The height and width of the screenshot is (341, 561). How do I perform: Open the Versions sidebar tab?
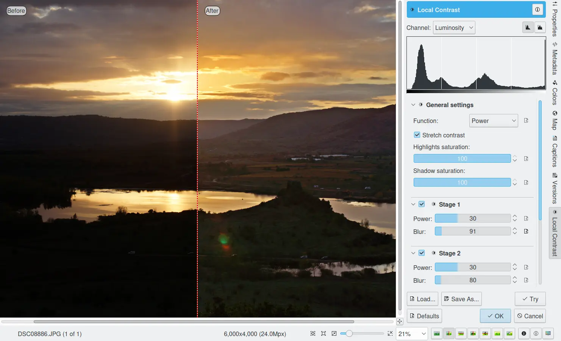(555, 189)
